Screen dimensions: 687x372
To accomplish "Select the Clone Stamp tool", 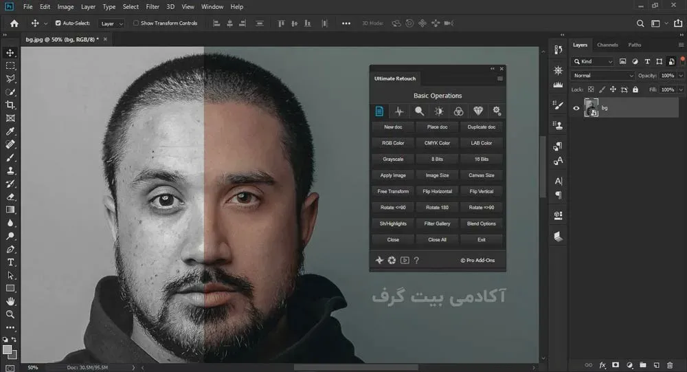I will pos(10,171).
